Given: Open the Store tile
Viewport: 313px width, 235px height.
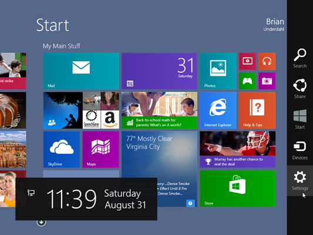Looking at the screenshot, I should [238, 189].
